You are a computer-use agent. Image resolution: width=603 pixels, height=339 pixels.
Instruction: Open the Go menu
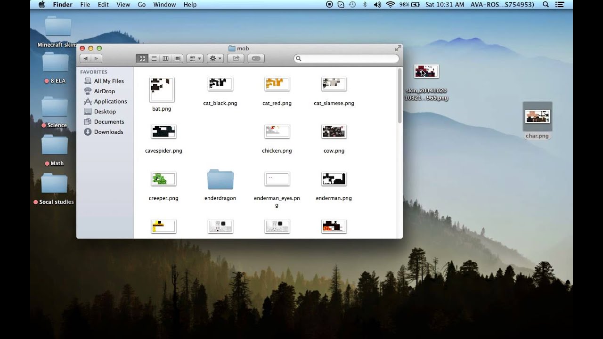[x=142, y=4]
